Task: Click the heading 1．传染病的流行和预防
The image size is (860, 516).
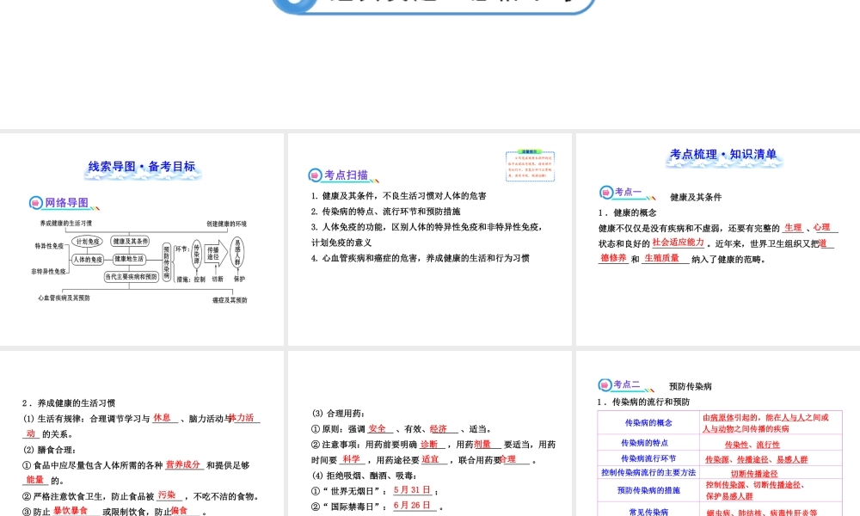Action: point(643,402)
